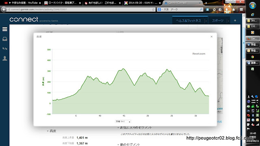This screenshot has width=260, height=146.
Task: Select the 1,401 m elevation gain value
Action: 82,138
